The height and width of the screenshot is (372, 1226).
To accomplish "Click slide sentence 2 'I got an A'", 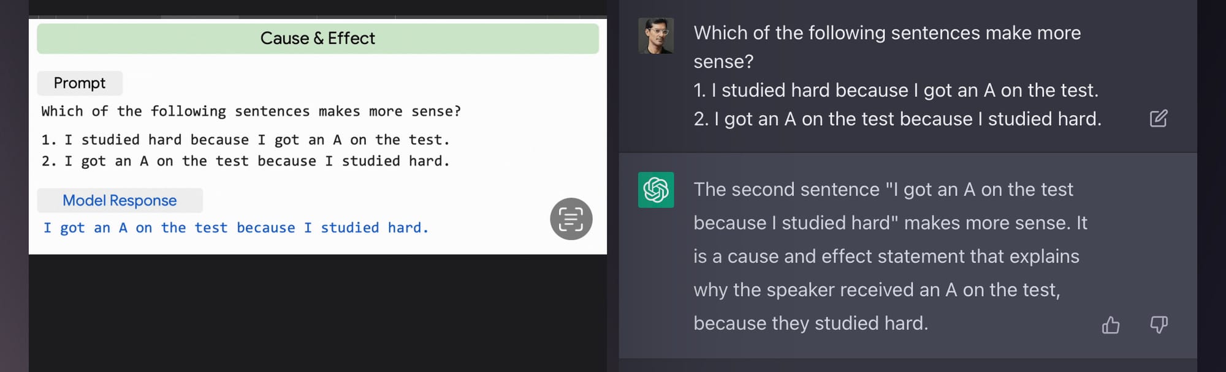I will (x=245, y=162).
